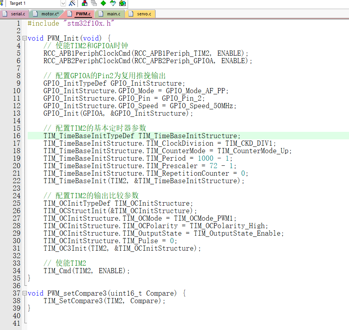This screenshot has height=330, width=349.
Task: Click the TIM_OCInitTypeDef declaration line
Action: point(118,203)
